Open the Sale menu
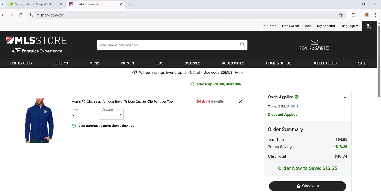This screenshot has height=192, width=381. point(362,63)
